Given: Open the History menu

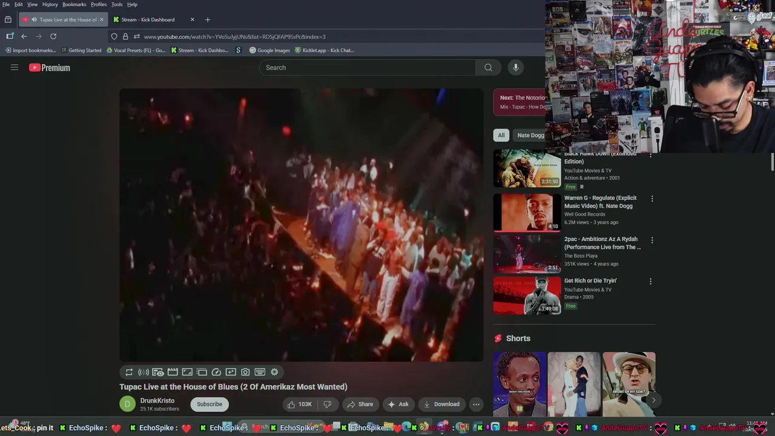Looking at the screenshot, I should pyautogui.click(x=50, y=4).
